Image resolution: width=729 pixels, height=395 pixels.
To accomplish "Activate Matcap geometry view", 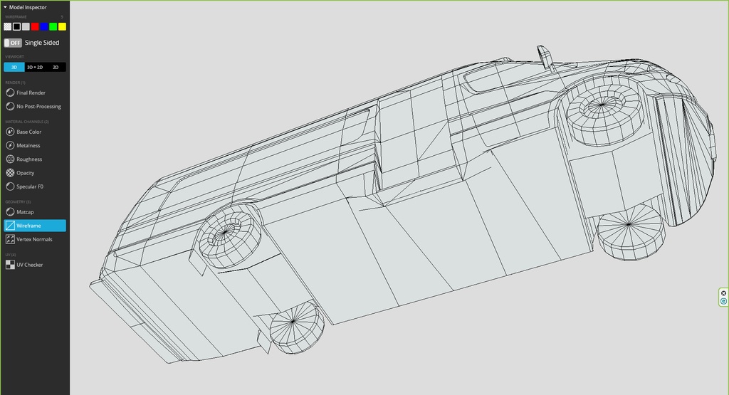I will click(25, 211).
